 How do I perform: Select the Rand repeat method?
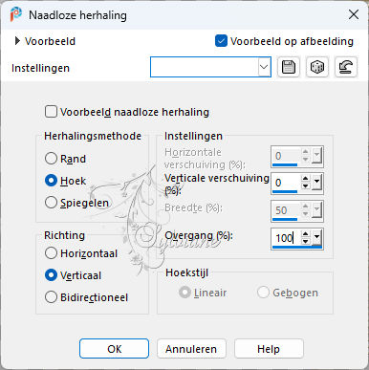point(51,159)
